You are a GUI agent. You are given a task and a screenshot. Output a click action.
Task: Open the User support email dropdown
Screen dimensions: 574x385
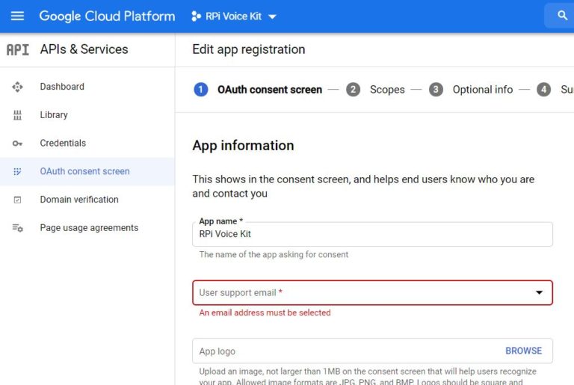[372, 293]
